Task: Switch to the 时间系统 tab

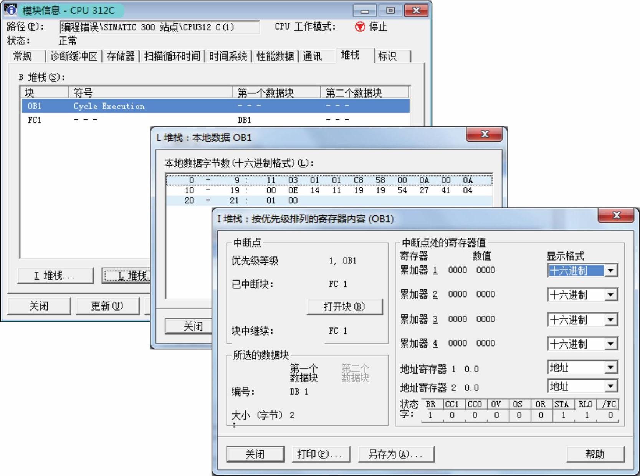Action: click(228, 56)
